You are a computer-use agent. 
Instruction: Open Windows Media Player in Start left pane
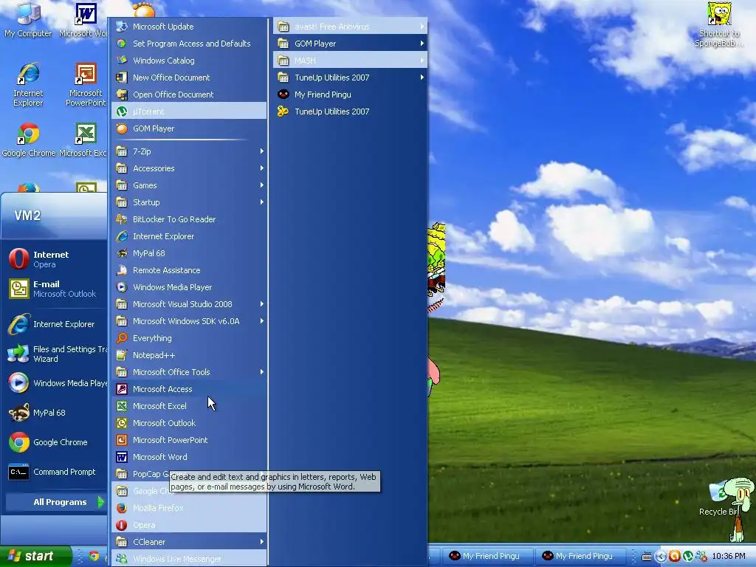(55, 383)
